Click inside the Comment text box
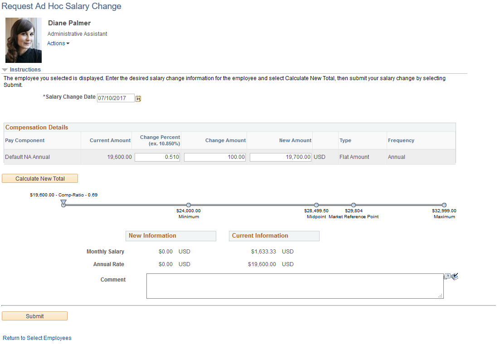This screenshot has width=500, height=344. click(295, 286)
